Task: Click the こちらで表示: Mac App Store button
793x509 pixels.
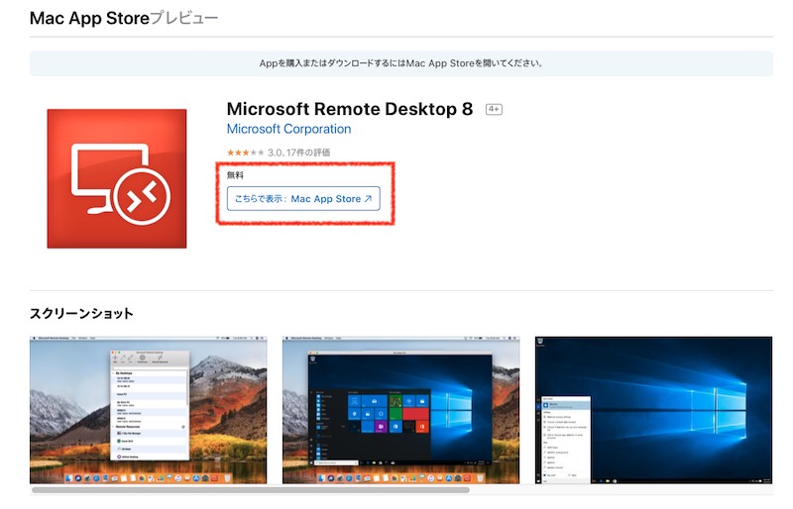Action: click(303, 199)
